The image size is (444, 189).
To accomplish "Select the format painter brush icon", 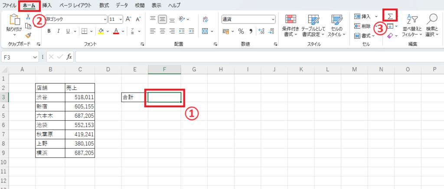I will coord(28,35).
